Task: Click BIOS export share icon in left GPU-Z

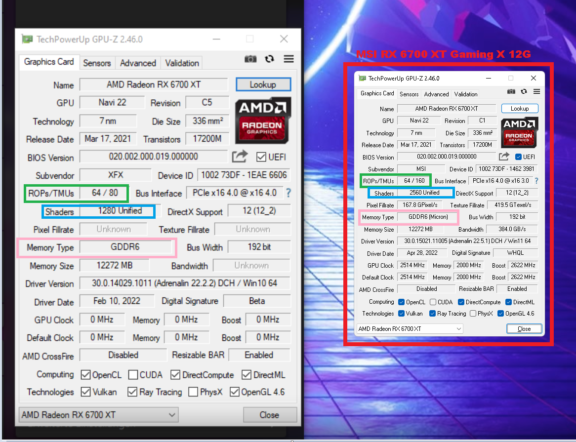Action: [x=240, y=157]
